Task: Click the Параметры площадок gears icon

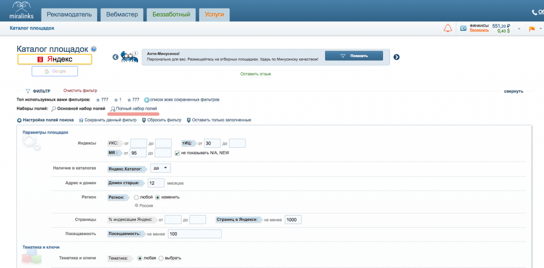Action: pyautogui.click(x=31, y=144)
